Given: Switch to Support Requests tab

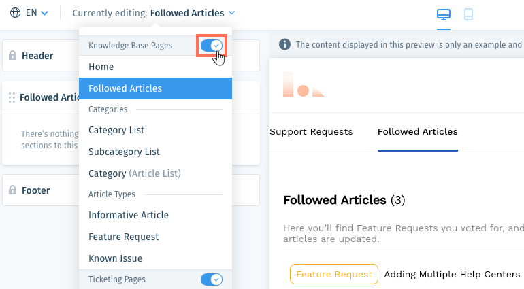Looking at the screenshot, I should 311,132.
